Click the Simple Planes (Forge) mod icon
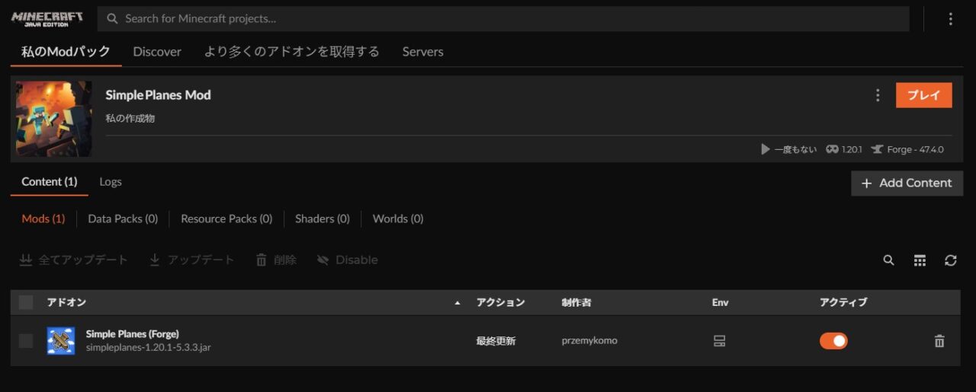This screenshot has width=976, height=392. click(61, 341)
